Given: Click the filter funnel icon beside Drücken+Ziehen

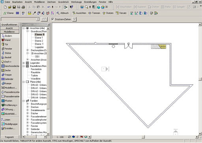Looking at the screenshot, I should coord(75,19).
